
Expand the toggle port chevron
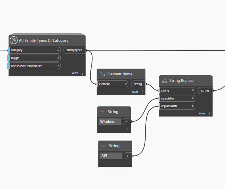click(58, 58)
